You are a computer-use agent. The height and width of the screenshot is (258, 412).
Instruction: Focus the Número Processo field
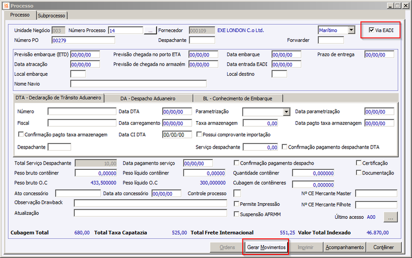[x=126, y=30]
